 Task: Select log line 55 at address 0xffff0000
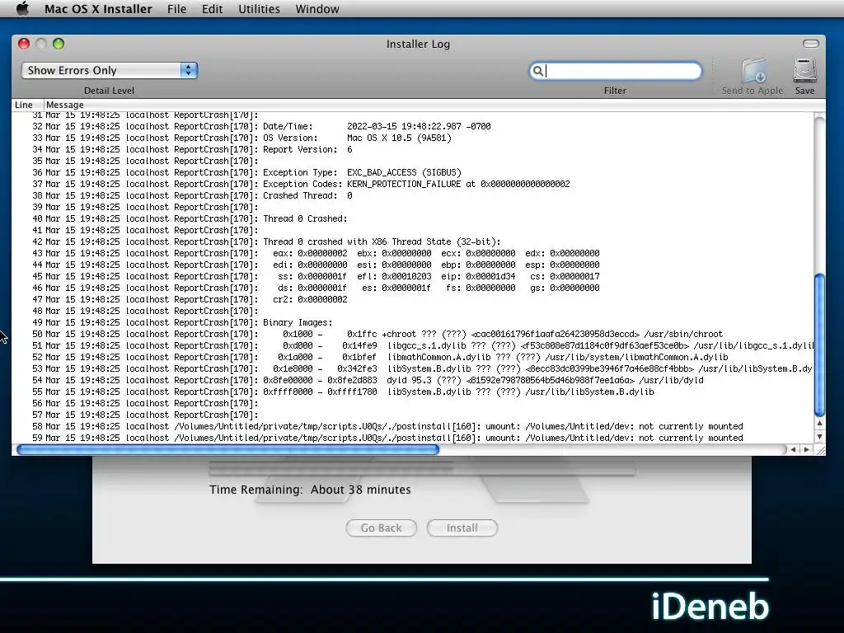point(412,392)
